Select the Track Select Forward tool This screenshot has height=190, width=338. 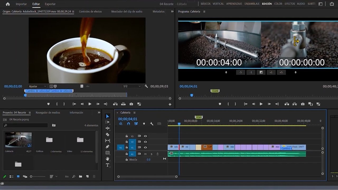pos(107,122)
